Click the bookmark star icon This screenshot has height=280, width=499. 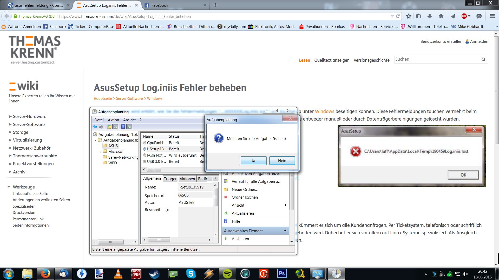point(409,16)
